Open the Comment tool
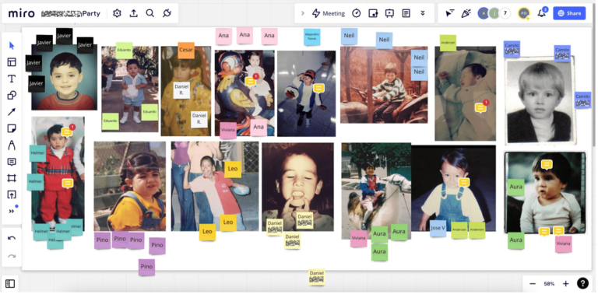The width and height of the screenshot is (598, 294). pos(12,162)
